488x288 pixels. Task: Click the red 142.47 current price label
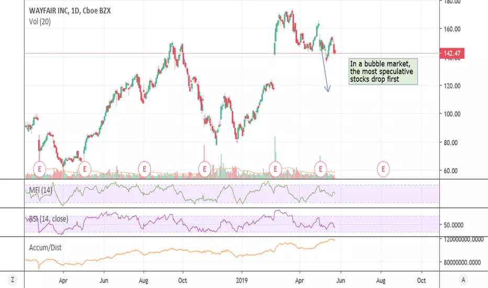coord(451,53)
